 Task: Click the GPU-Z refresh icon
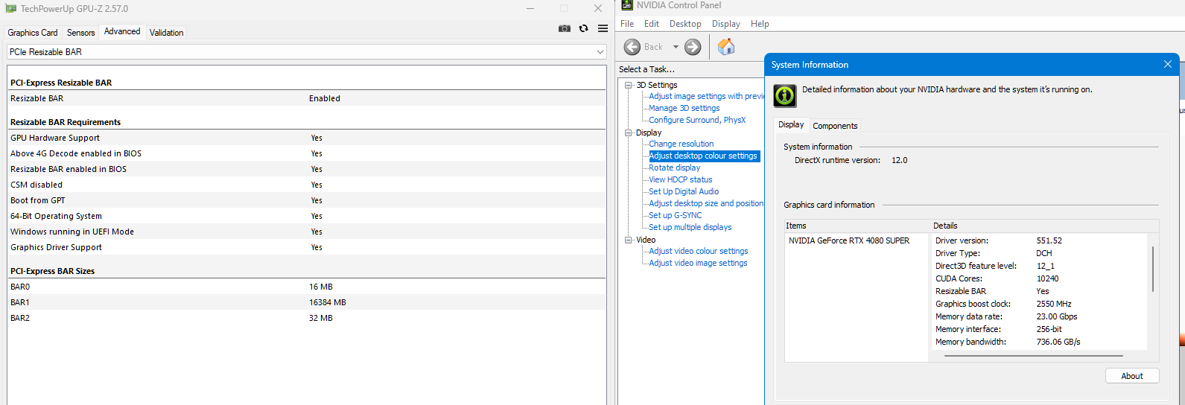pyautogui.click(x=584, y=28)
